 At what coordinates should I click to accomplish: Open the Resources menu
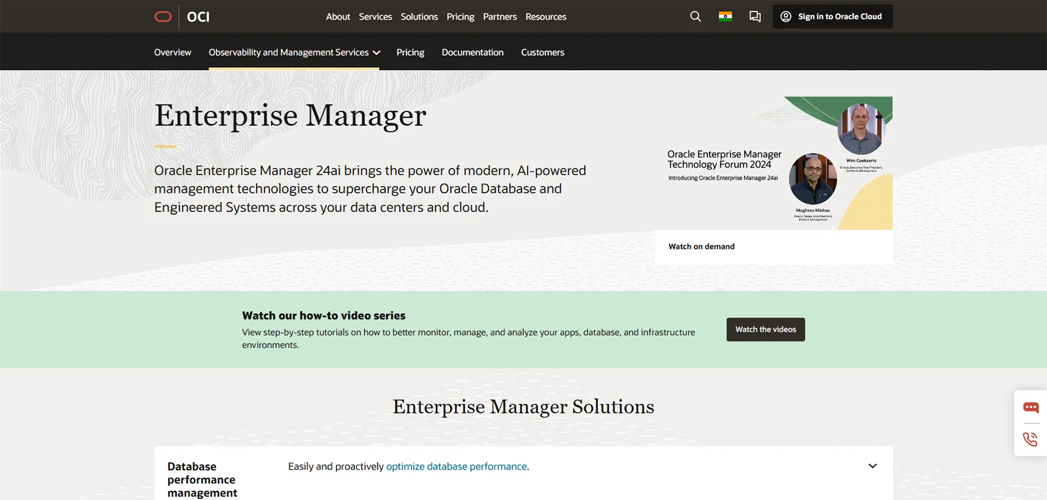coord(546,17)
